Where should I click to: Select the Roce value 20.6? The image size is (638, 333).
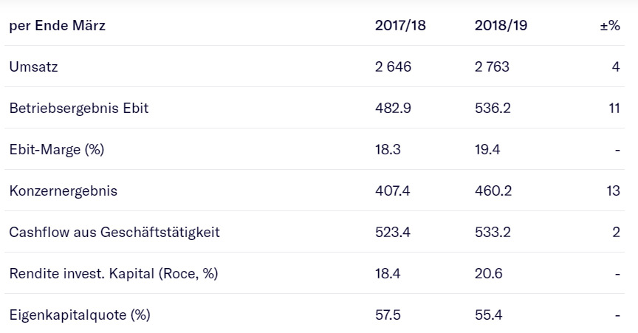(x=489, y=274)
